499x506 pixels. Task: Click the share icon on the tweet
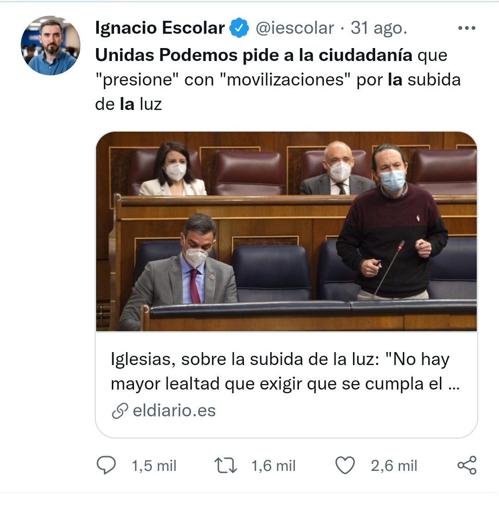[x=467, y=465]
